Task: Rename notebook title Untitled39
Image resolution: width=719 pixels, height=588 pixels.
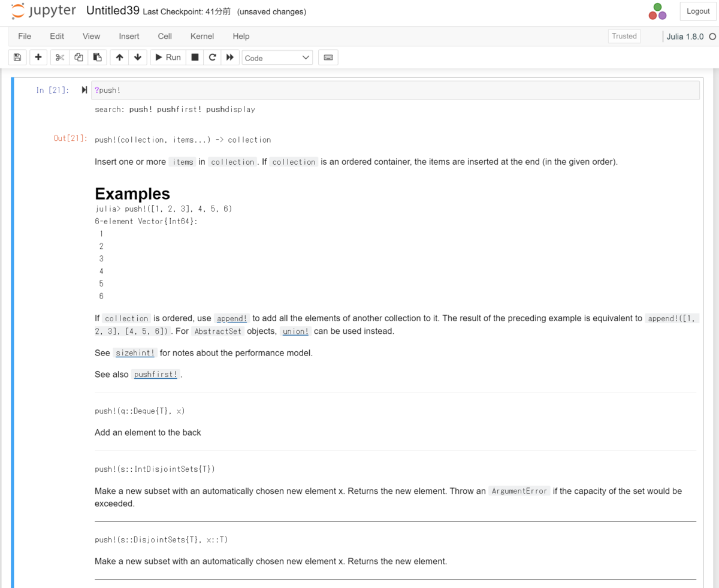Action: (x=113, y=11)
